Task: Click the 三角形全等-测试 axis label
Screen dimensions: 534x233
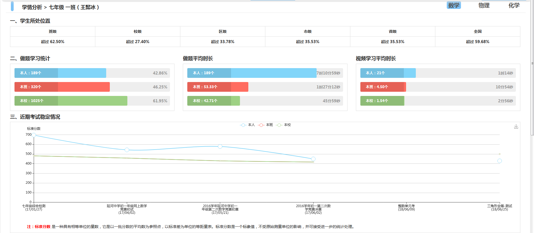Action: click(x=499, y=208)
